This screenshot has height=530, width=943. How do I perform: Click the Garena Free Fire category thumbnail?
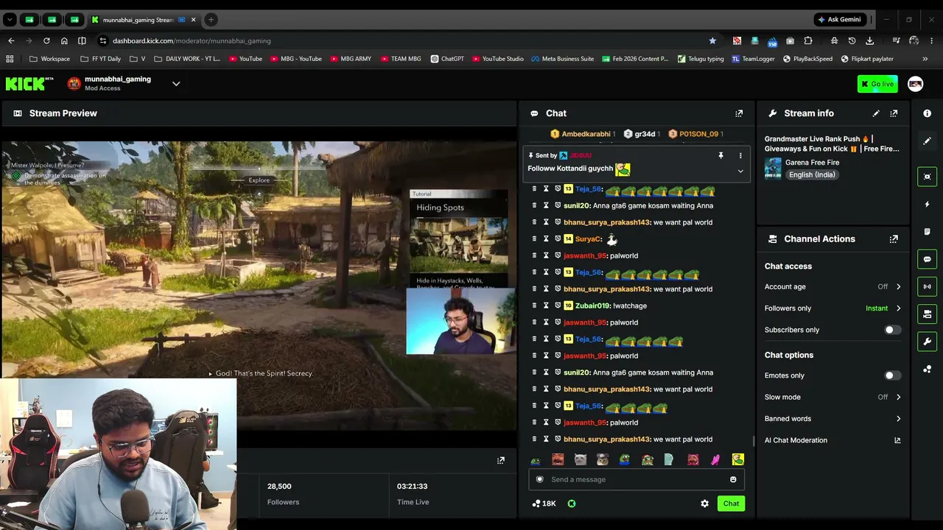[x=773, y=169]
